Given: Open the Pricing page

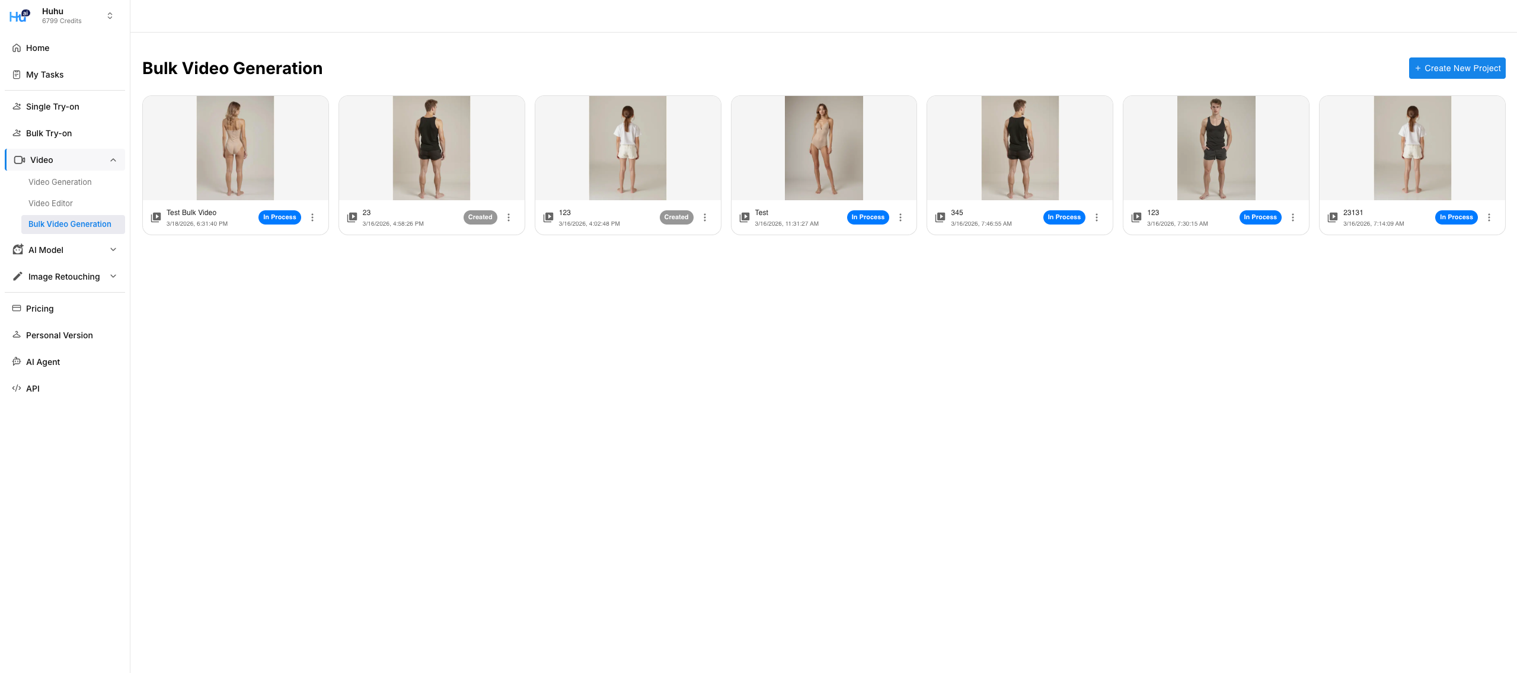Looking at the screenshot, I should pos(65,309).
